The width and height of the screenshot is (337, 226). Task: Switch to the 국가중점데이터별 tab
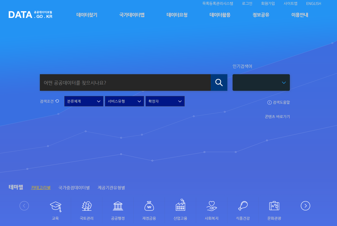[x=74, y=188]
